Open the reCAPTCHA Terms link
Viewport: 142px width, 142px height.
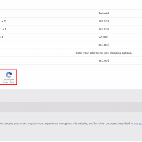(x=12, y=82)
